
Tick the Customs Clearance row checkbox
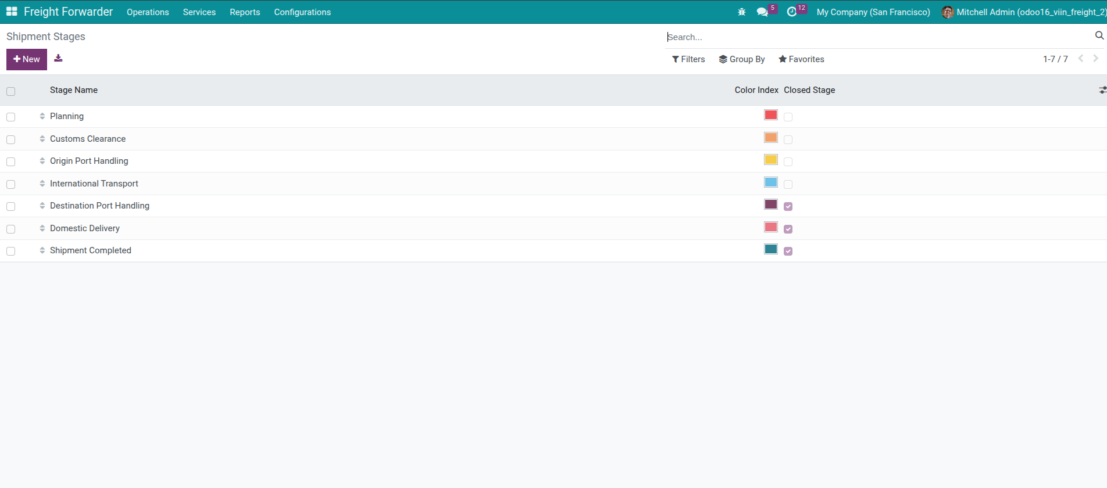coord(10,139)
